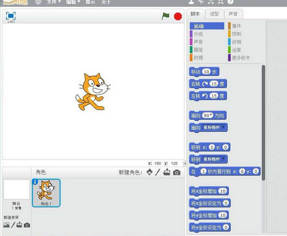
Task: Switch to the 声音 tab
Action: click(233, 14)
